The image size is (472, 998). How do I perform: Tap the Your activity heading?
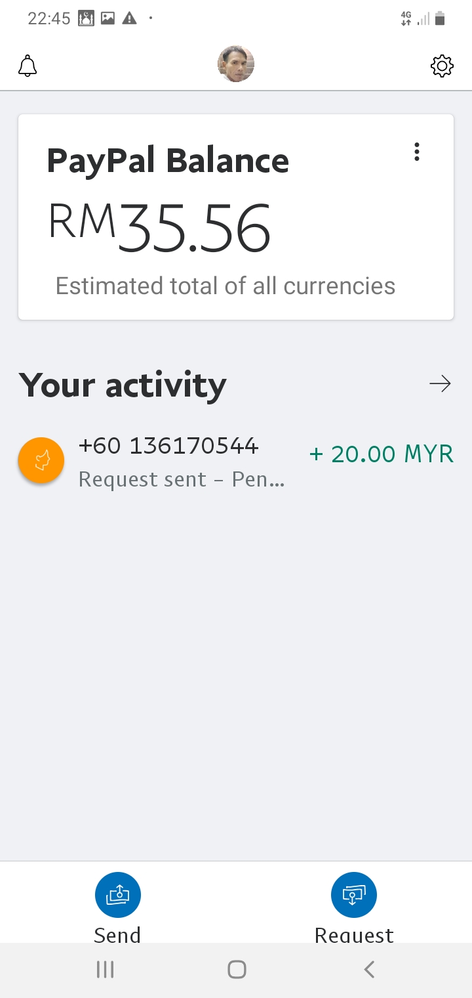click(123, 385)
